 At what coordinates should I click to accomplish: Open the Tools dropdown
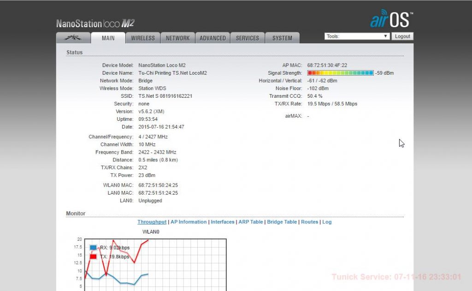(357, 36)
